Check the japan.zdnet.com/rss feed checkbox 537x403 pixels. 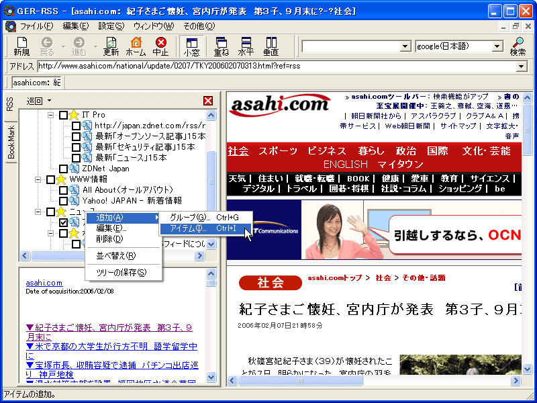click(x=76, y=126)
